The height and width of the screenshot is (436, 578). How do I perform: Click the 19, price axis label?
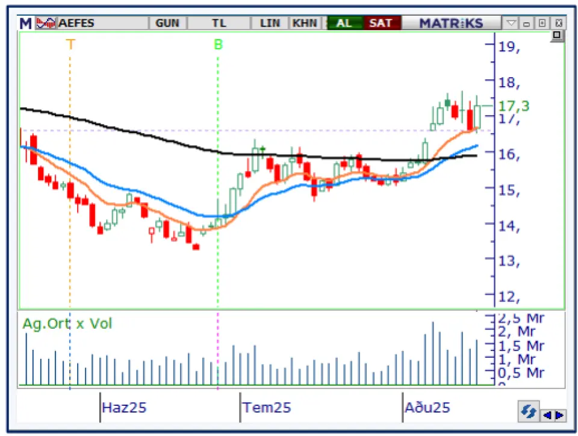pos(509,47)
